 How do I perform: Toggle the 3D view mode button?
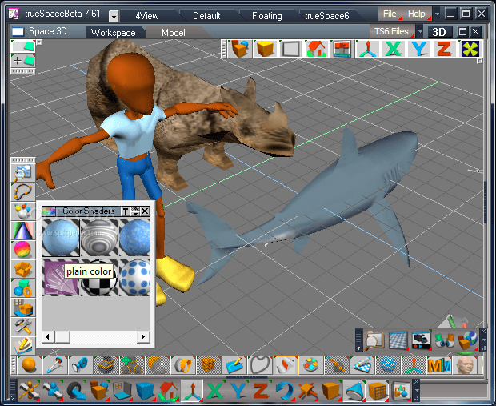pos(439,32)
